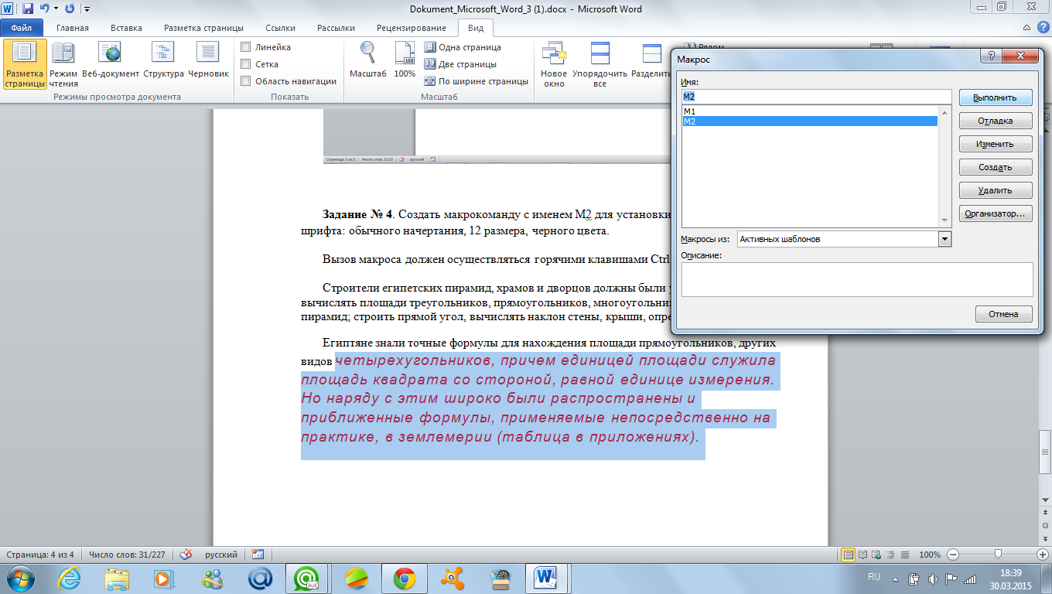Open the Файл tab

(x=21, y=27)
